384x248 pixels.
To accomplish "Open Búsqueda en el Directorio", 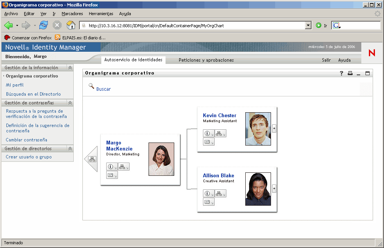I will pos(33,94).
